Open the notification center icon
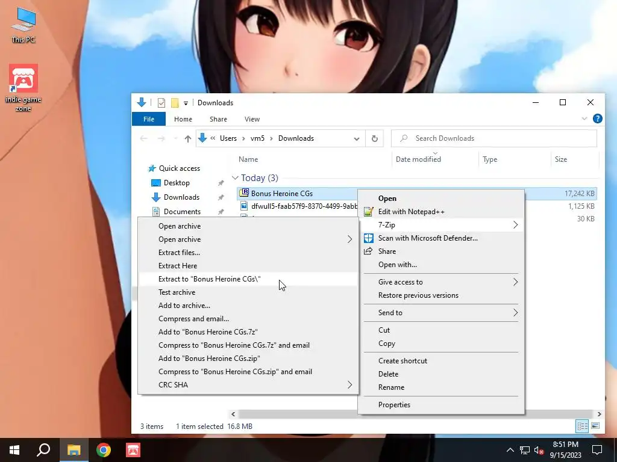 pyautogui.click(x=597, y=450)
